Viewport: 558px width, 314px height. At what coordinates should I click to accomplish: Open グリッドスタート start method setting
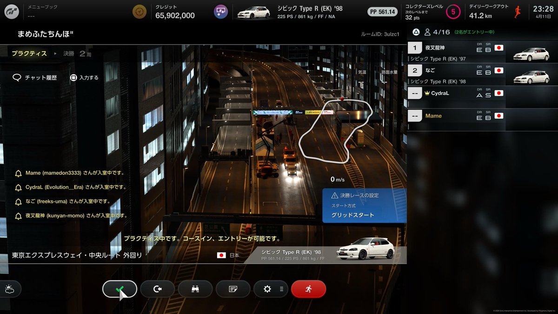(364, 205)
